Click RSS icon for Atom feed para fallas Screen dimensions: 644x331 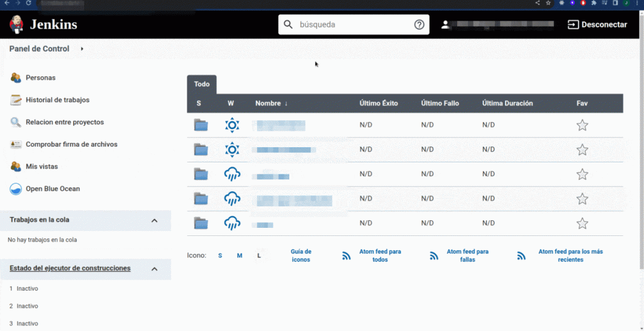tap(434, 255)
